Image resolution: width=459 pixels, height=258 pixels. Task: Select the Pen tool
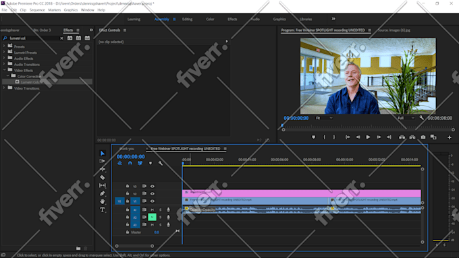pos(102,193)
